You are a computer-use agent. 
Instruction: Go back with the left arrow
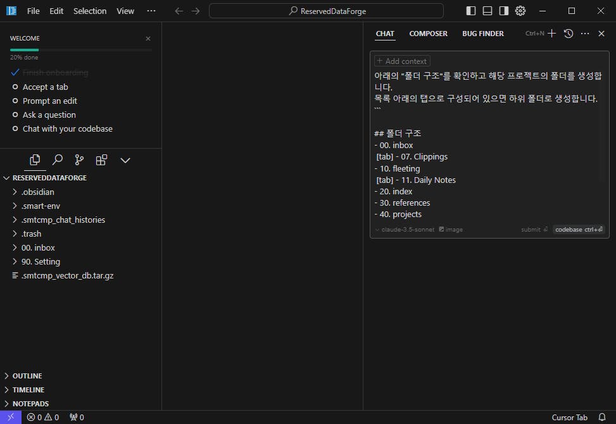click(179, 11)
